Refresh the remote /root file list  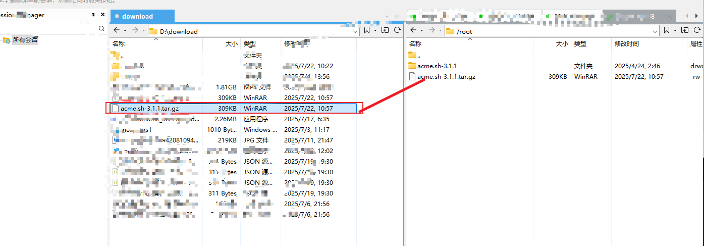click(696, 31)
